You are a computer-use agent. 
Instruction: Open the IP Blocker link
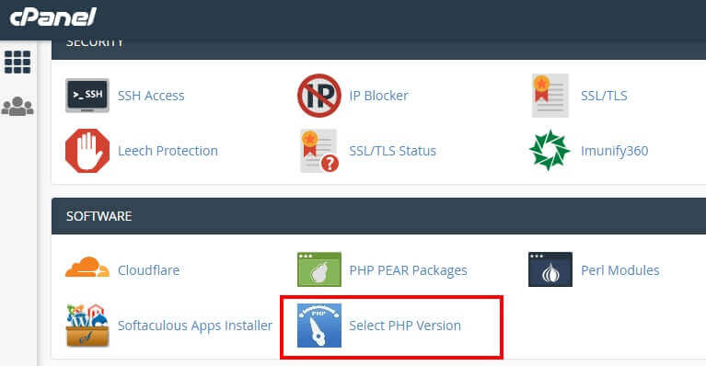[378, 96]
